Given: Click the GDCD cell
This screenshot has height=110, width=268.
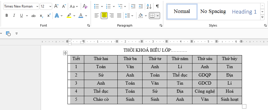Looking at the screenshot, I should point(205,84).
